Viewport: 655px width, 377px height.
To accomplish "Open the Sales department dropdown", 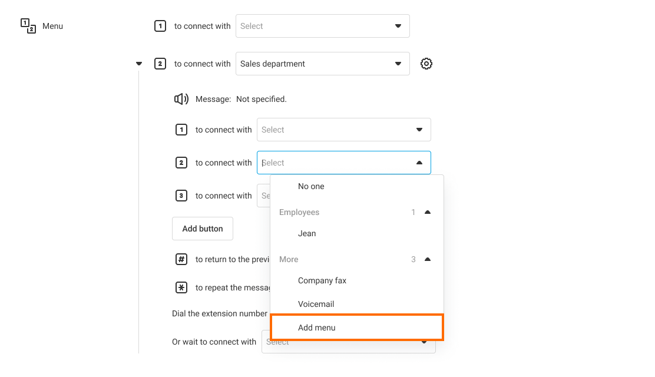I will pos(322,64).
